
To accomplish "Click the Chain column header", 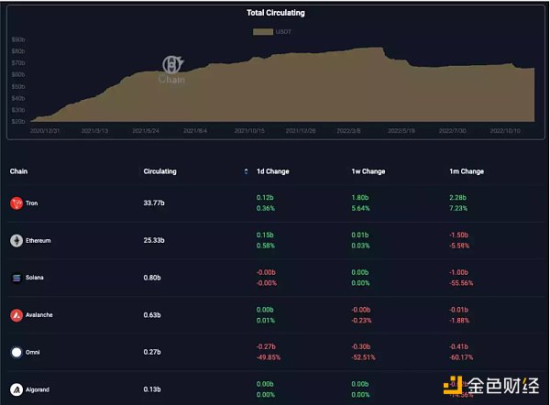I will click(20, 171).
